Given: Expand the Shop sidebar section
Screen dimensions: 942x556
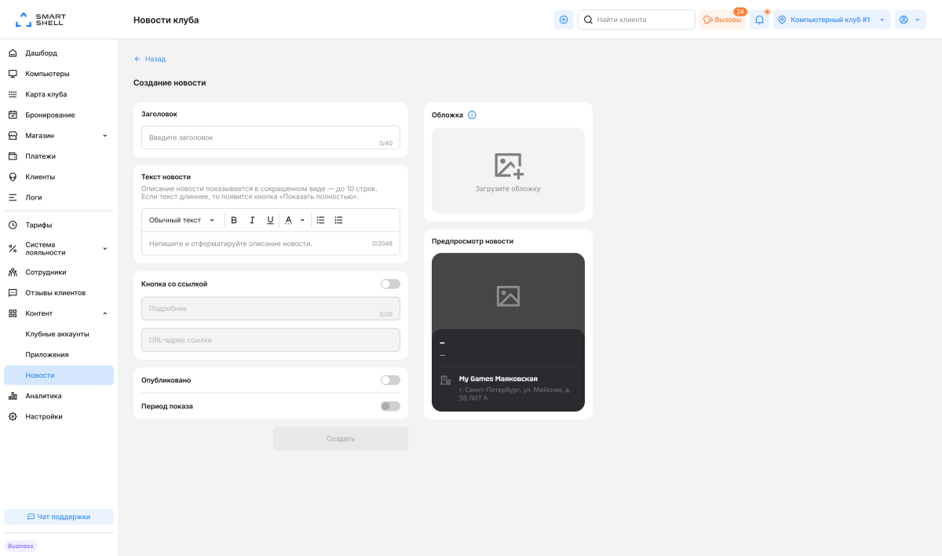Looking at the screenshot, I should 58,136.
